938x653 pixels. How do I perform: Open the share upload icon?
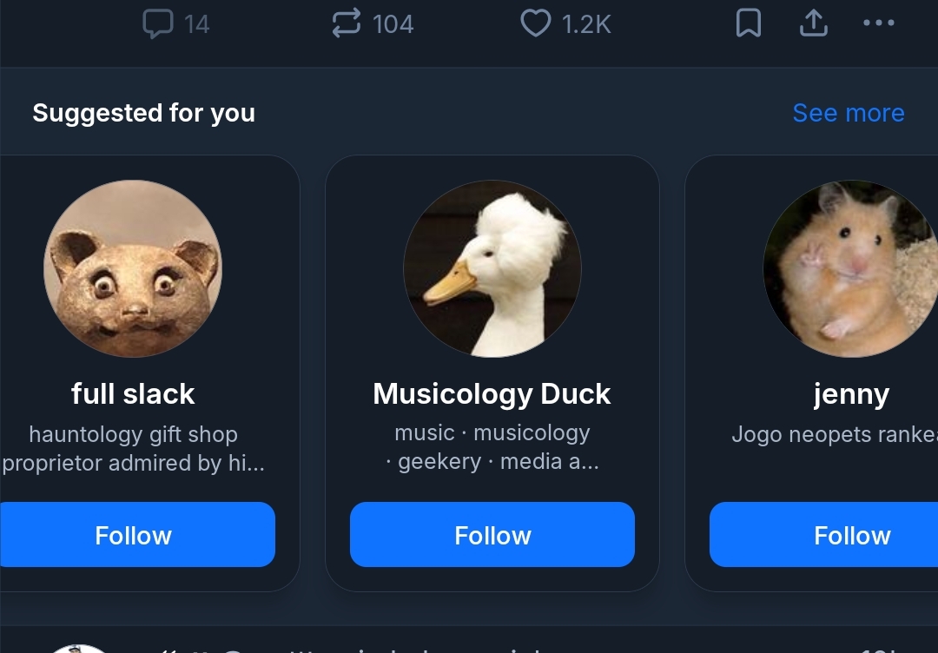(813, 24)
